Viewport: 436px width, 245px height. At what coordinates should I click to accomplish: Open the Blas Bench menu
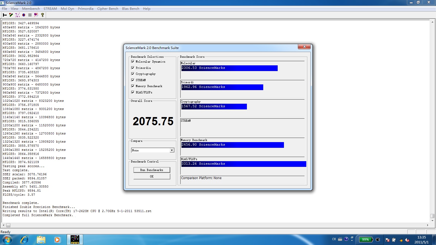(131, 8)
